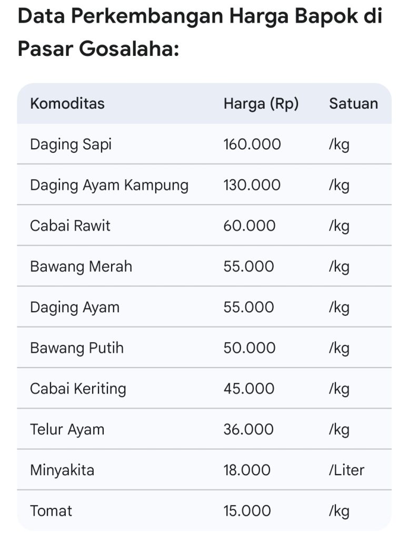The width and height of the screenshot is (418, 540).
Task: Select the Cabai Keriting commodity cell
Action: pos(78,389)
